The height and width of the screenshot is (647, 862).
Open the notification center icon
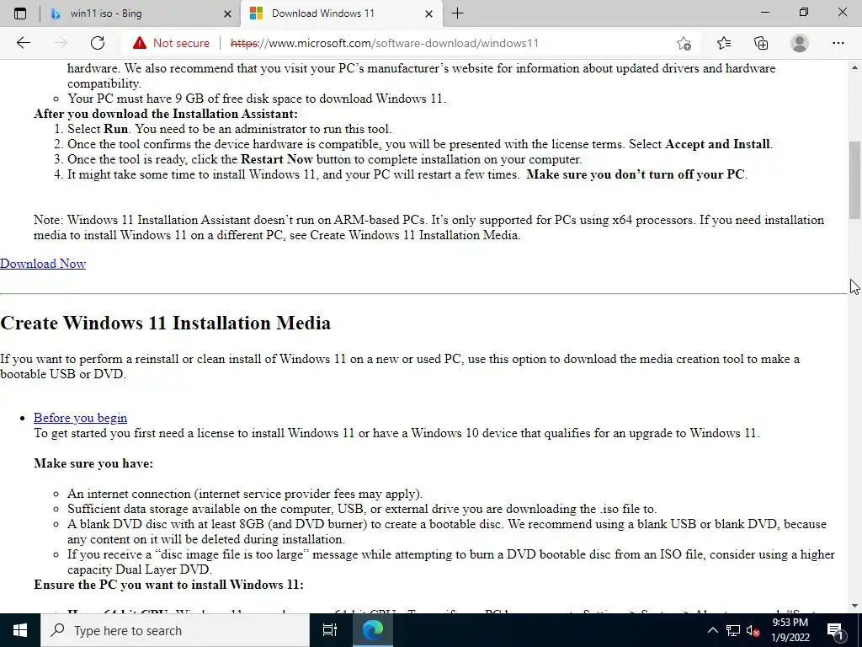[x=836, y=630]
